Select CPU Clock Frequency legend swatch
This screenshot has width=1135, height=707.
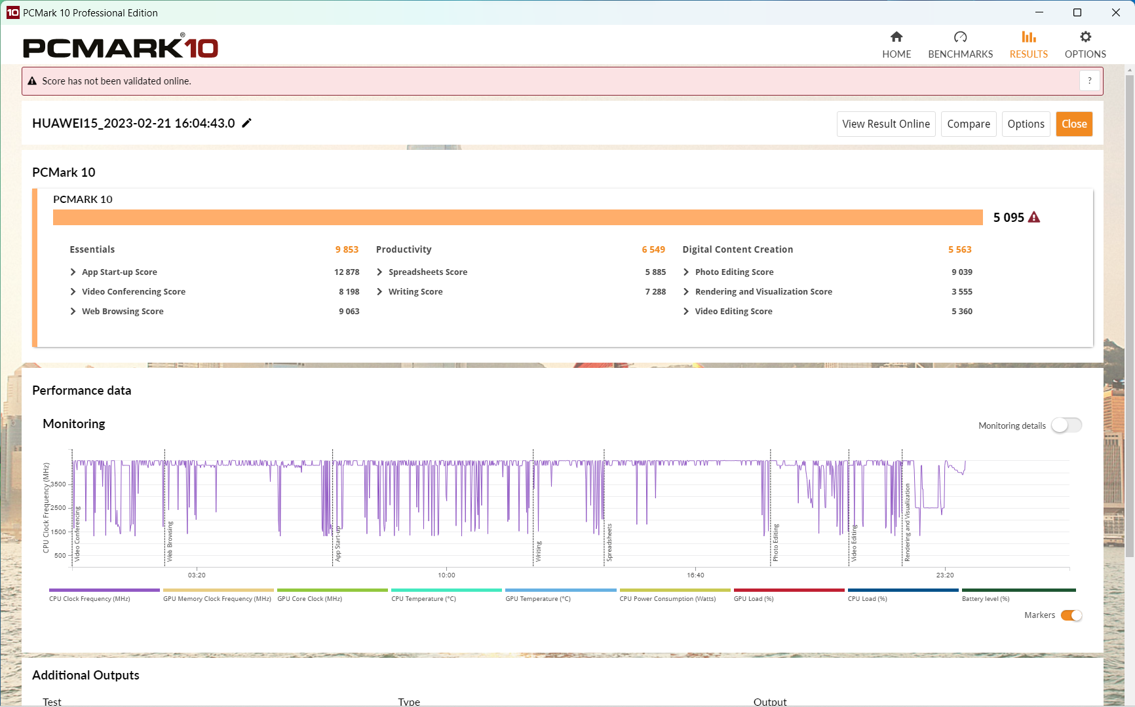coord(104,590)
